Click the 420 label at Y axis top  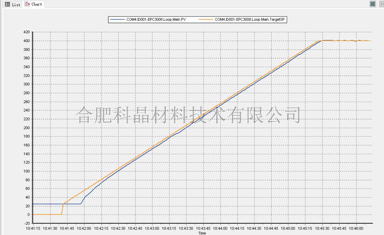[x=26, y=32]
